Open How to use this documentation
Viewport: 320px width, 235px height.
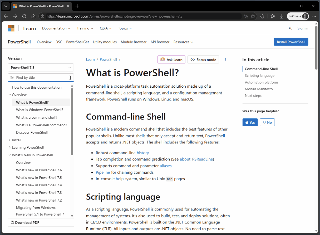(37, 87)
